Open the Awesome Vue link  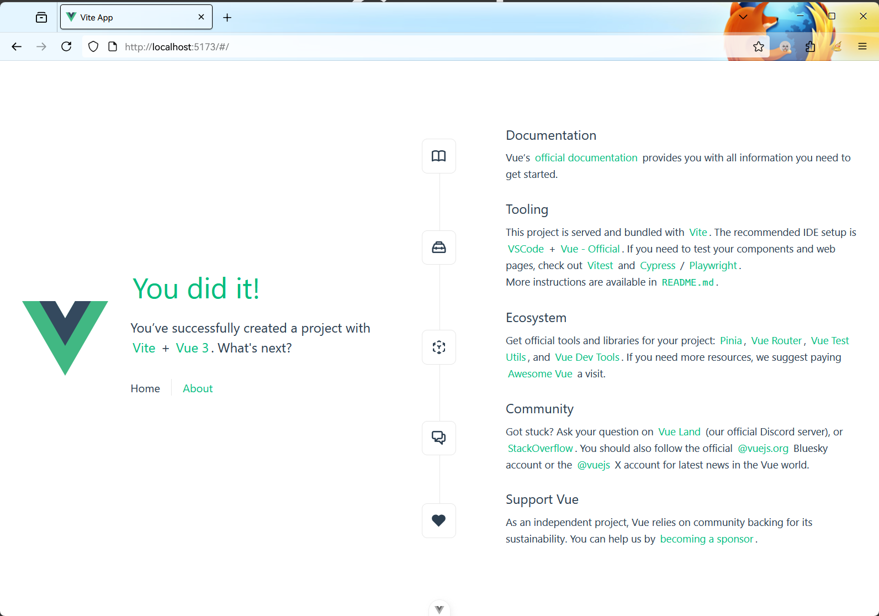tap(540, 373)
